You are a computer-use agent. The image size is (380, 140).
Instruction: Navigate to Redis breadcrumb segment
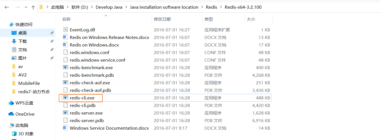coord(212,7)
